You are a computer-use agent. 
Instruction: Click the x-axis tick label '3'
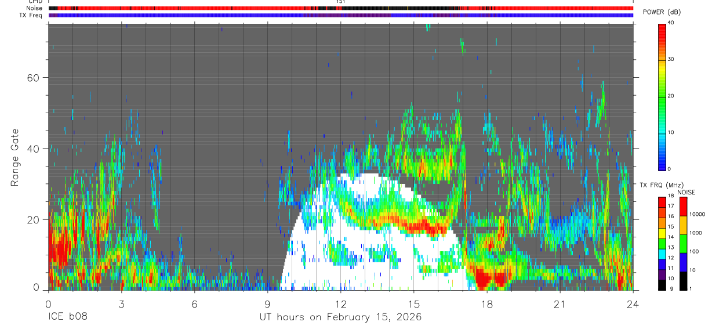click(x=121, y=304)
